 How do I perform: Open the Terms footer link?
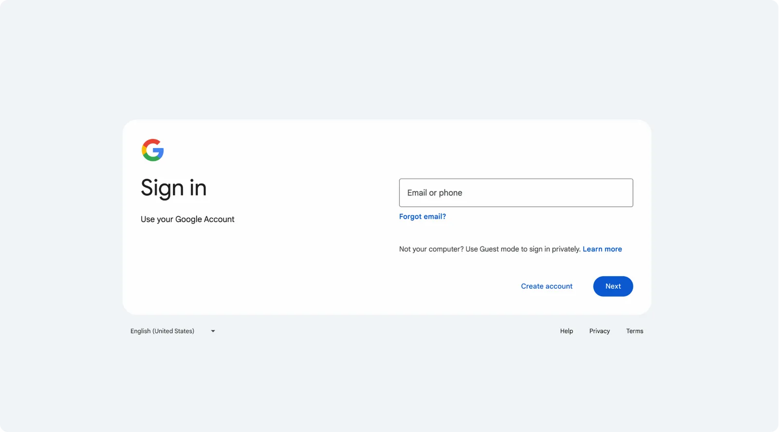tap(634, 331)
